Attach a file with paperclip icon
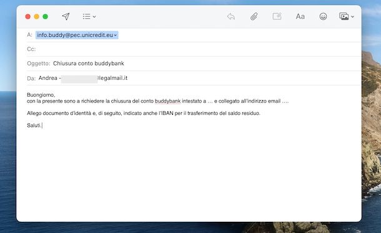Screen dimensions: 381x233 click(254, 16)
